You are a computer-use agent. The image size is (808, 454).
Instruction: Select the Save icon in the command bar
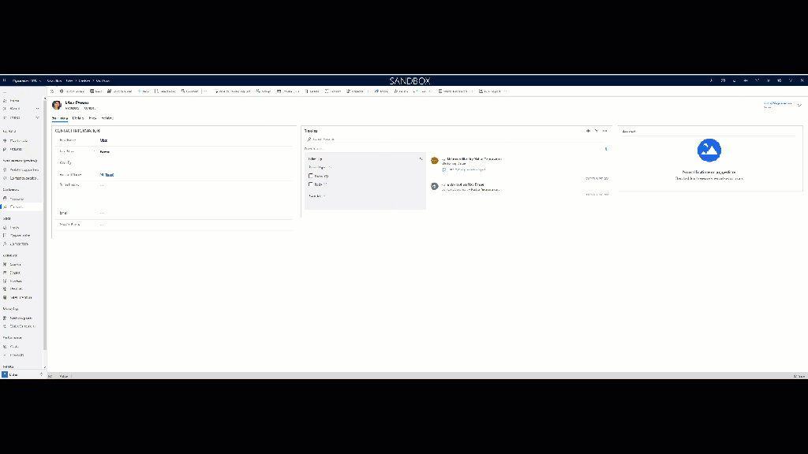[92, 91]
